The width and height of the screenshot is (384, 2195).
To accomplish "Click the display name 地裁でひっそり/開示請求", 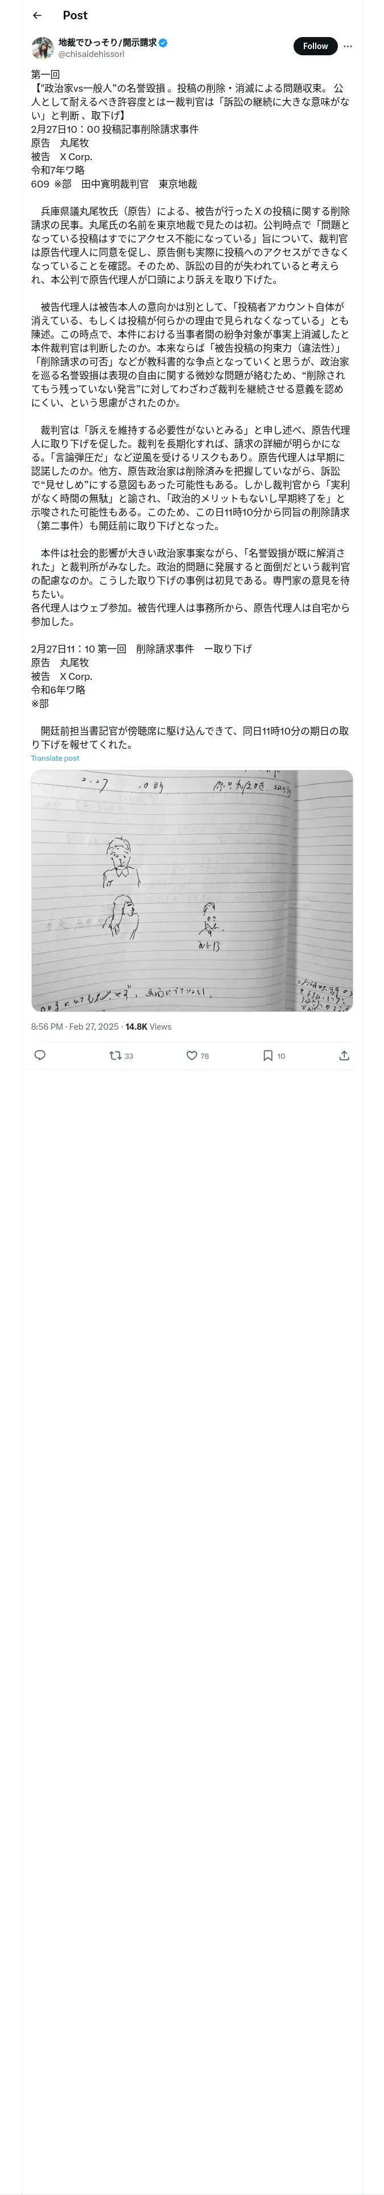I will click(108, 42).
